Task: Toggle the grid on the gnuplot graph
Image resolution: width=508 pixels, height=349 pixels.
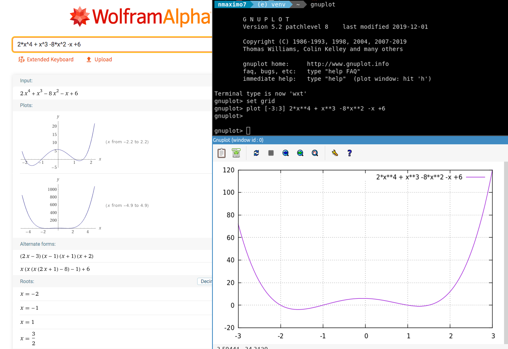Action: click(271, 153)
